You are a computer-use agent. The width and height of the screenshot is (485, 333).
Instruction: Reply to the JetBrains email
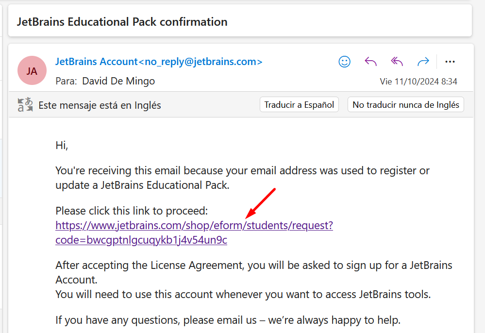370,62
